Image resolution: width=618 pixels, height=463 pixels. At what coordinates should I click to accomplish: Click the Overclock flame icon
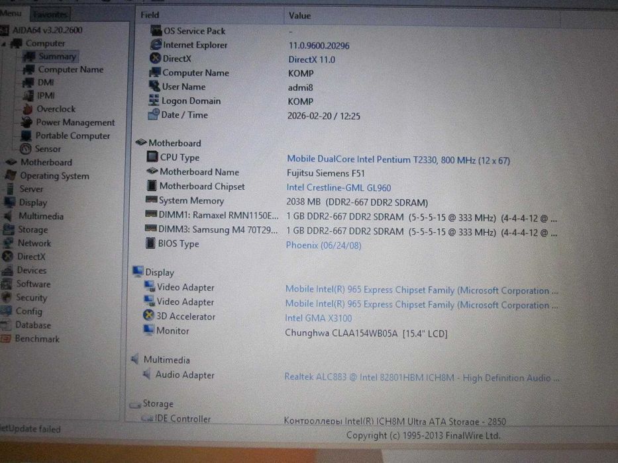pyautogui.click(x=27, y=108)
